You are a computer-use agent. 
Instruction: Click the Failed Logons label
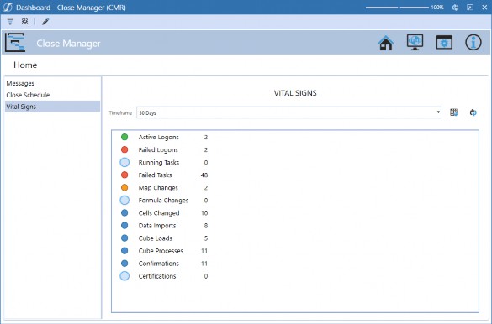[158, 150]
